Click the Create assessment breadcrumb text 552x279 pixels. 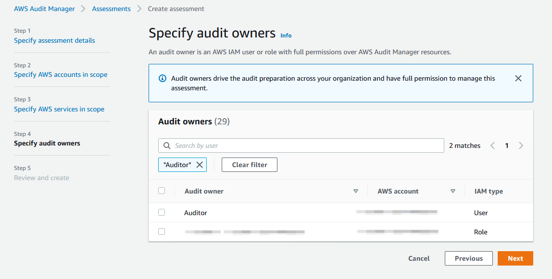[176, 9]
